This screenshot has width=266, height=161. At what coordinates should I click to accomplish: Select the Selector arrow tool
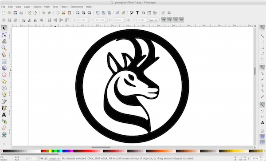(x=4, y=28)
